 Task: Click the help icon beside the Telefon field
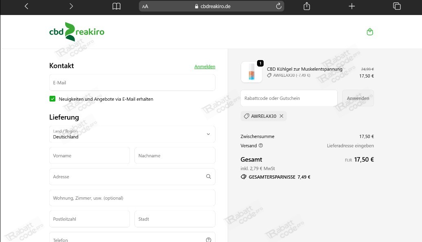point(208,239)
